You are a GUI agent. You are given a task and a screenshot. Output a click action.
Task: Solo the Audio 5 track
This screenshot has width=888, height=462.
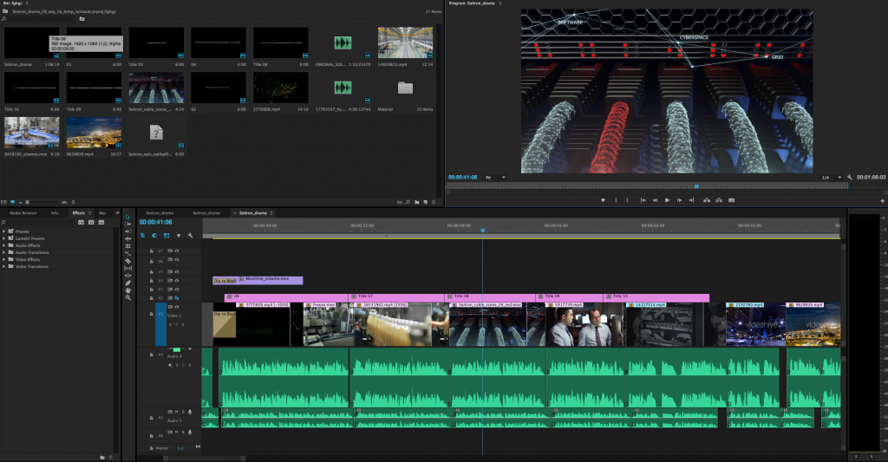183,412
